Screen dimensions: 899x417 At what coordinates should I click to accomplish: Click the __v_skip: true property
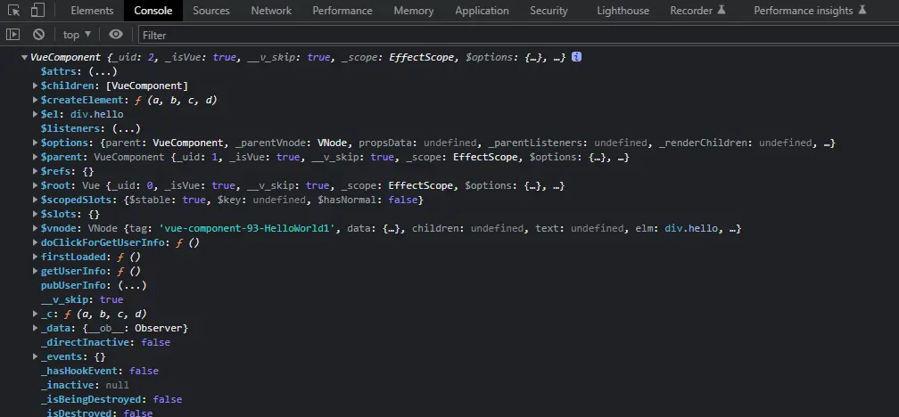[x=82, y=299]
